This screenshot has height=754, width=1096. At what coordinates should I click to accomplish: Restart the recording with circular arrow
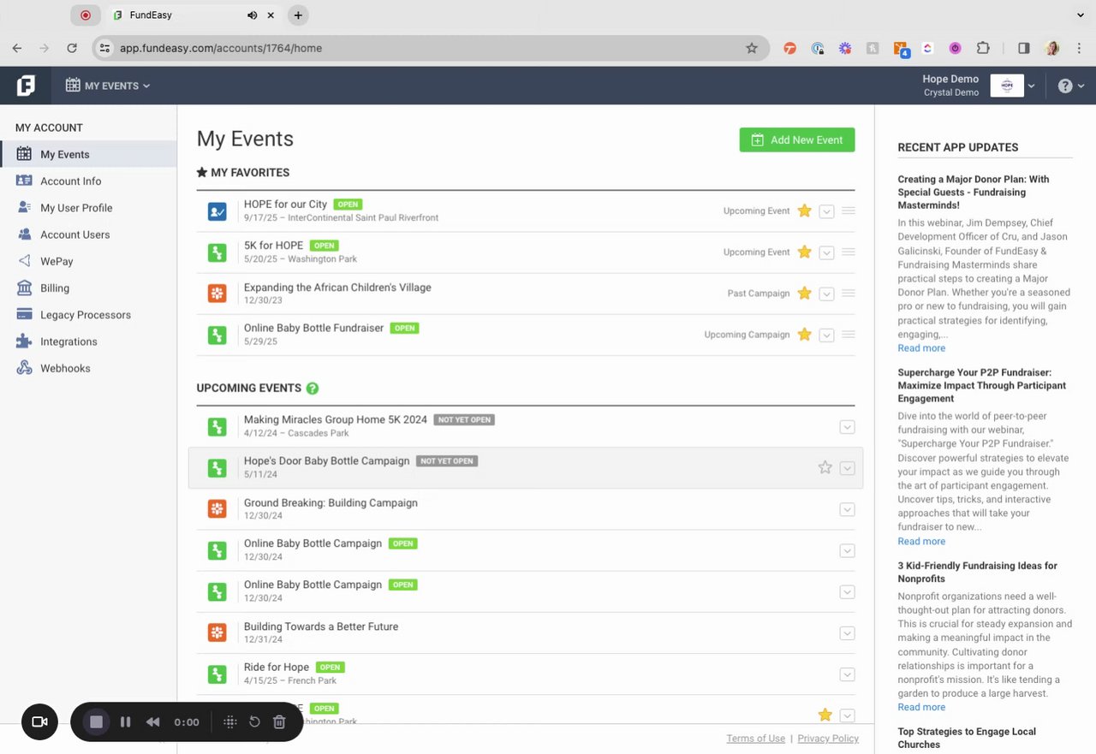[254, 722]
